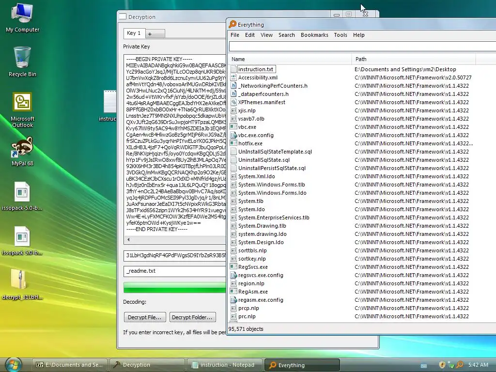
Task: Switch to 7-Zip E:\Documents taskbar button
Action: click(70, 365)
